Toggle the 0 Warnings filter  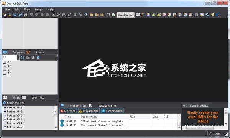pos(89,111)
